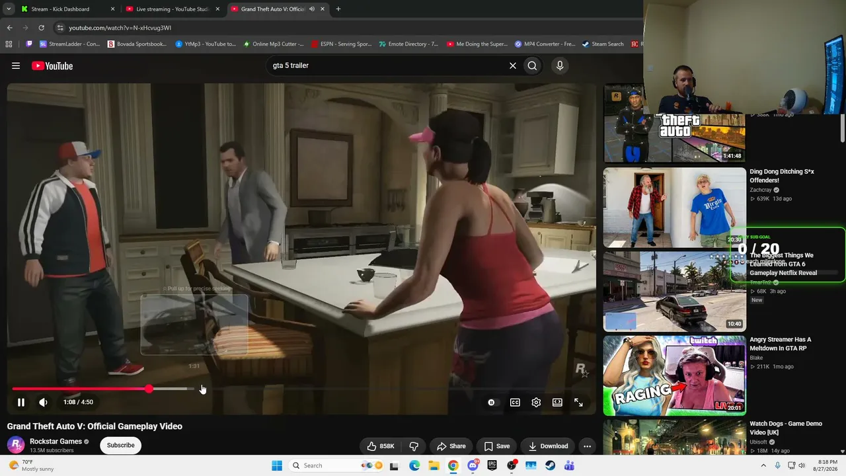Open the Rockstar Games channel name link
This screenshot has height=476, width=846.
(56, 441)
